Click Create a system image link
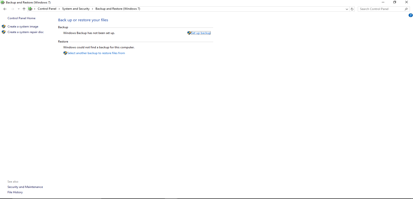Image resolution: width=413 pixels, height=199 pixels. coord(23,27)
